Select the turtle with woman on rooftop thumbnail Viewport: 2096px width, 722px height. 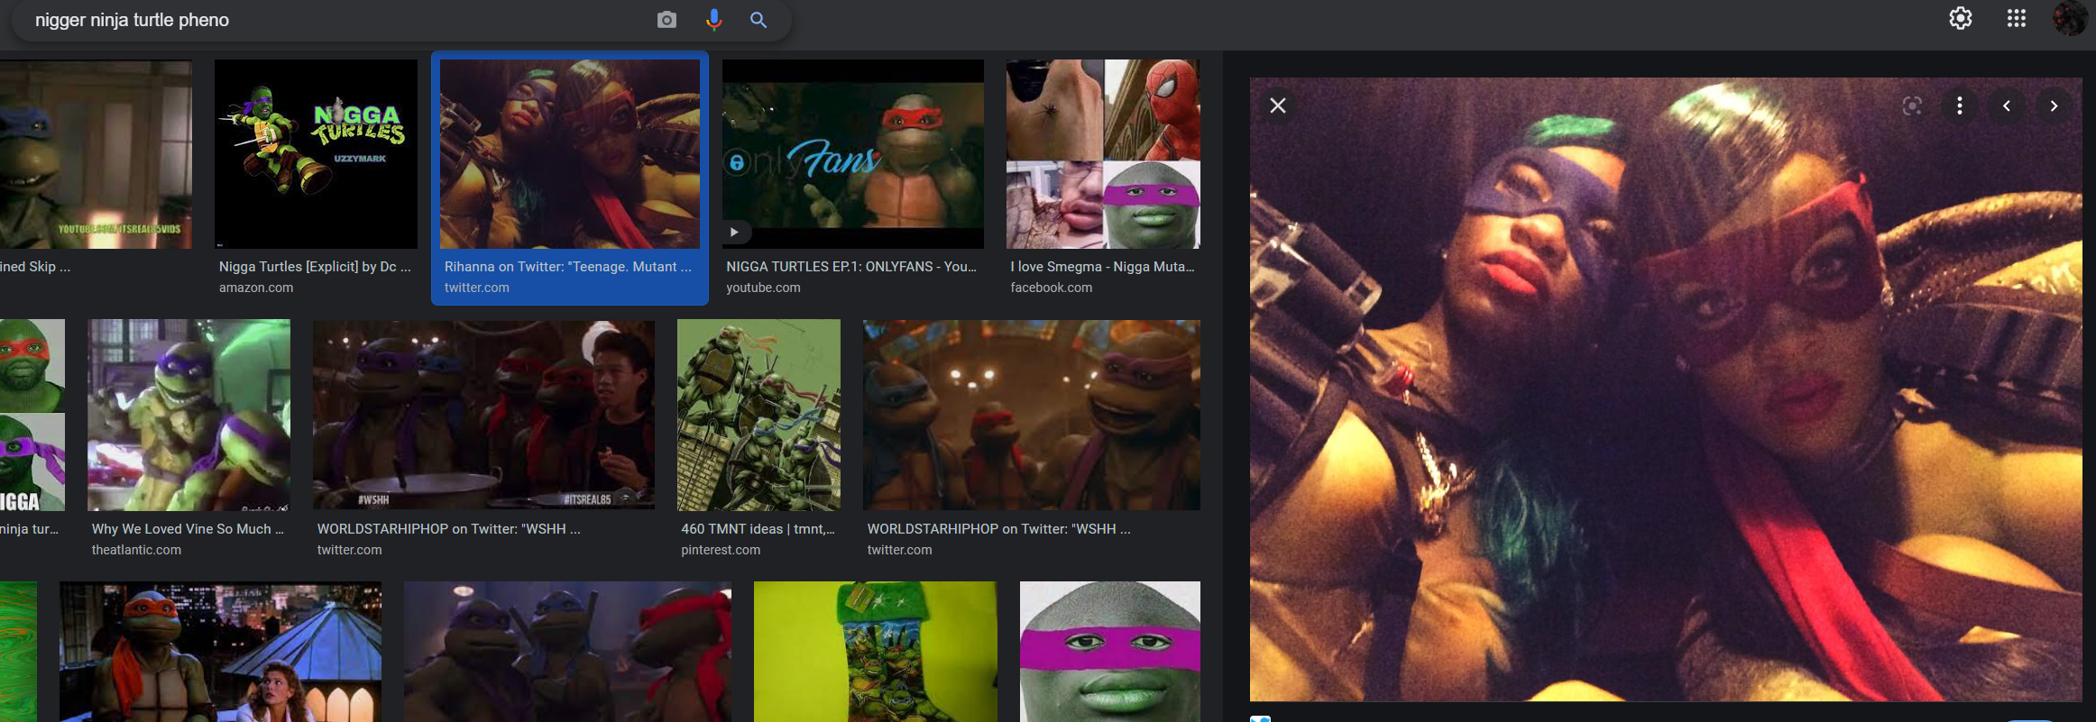click(x=220, y=652)
